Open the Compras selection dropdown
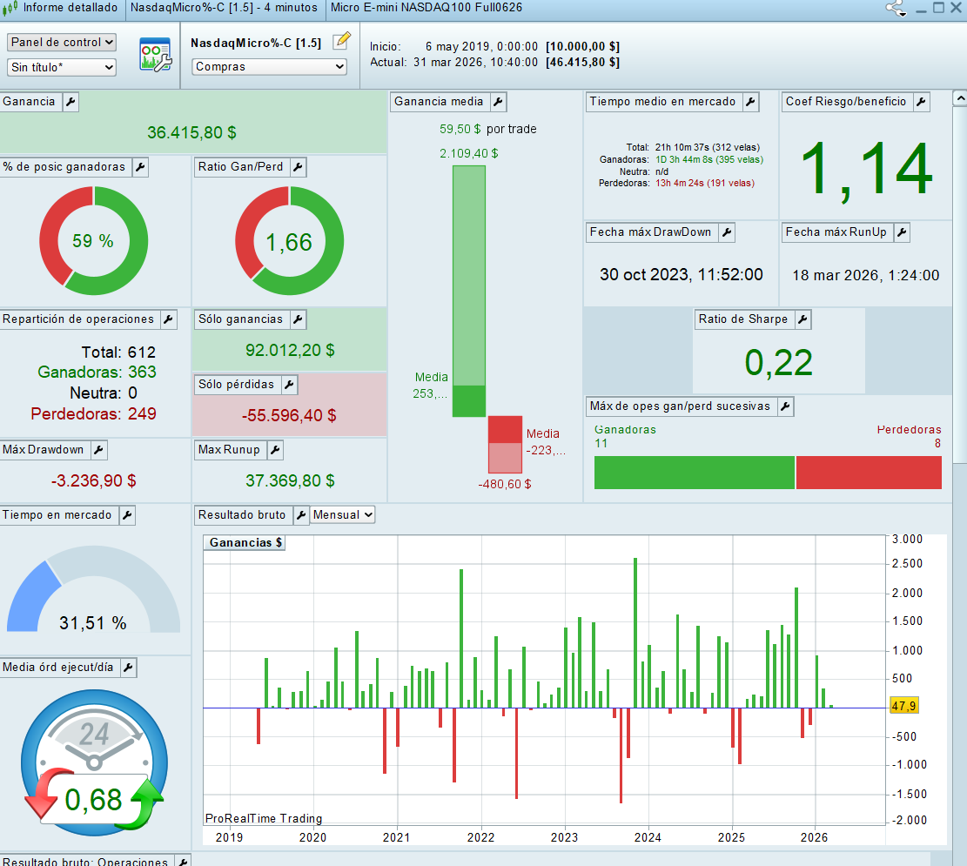This screenshot has height=866, width=967. coord(269,66)
